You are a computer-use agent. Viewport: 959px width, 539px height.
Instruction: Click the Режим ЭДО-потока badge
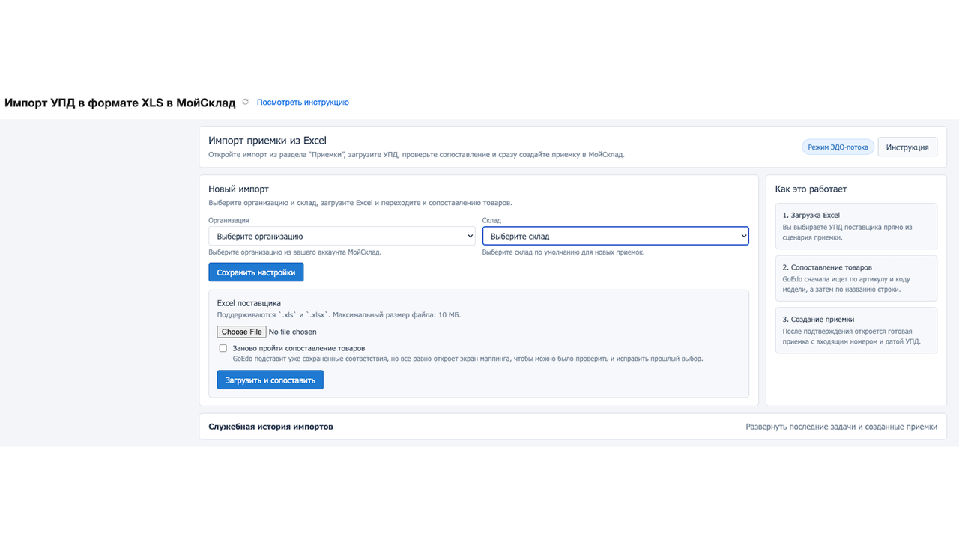[838, 147]
